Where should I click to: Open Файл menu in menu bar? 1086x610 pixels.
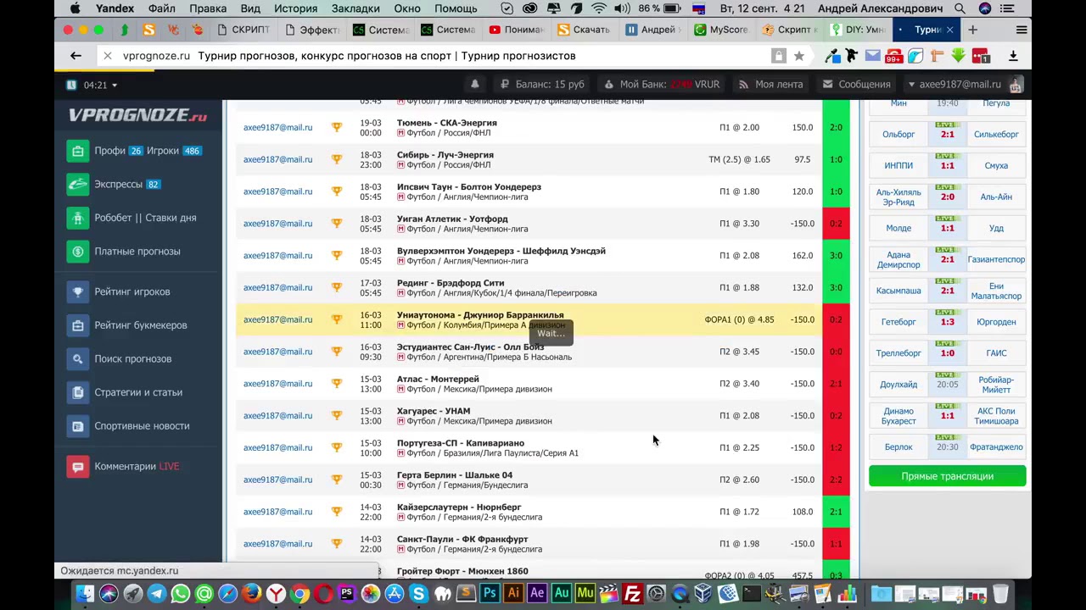(x=161, y=8)
